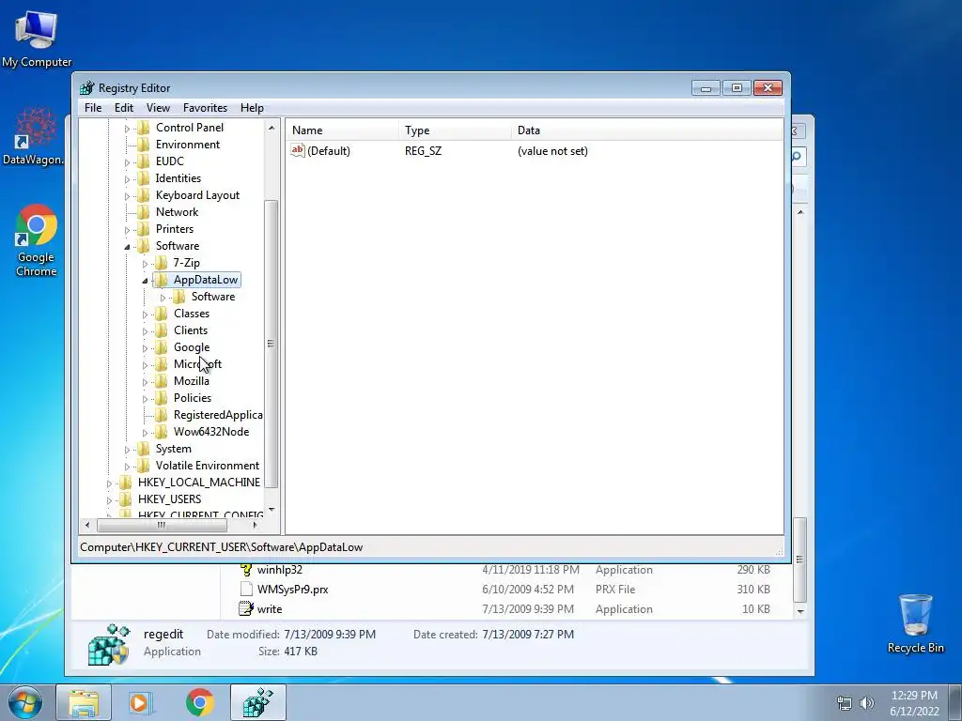Click the regedit icon in details pane
Image resolution: width=962 pixels, height=721 pixels.
[x=109, y=644]
